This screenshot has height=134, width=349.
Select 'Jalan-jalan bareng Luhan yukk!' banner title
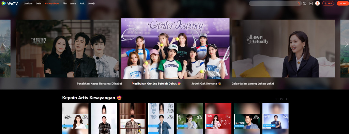(x=253, y=84)
